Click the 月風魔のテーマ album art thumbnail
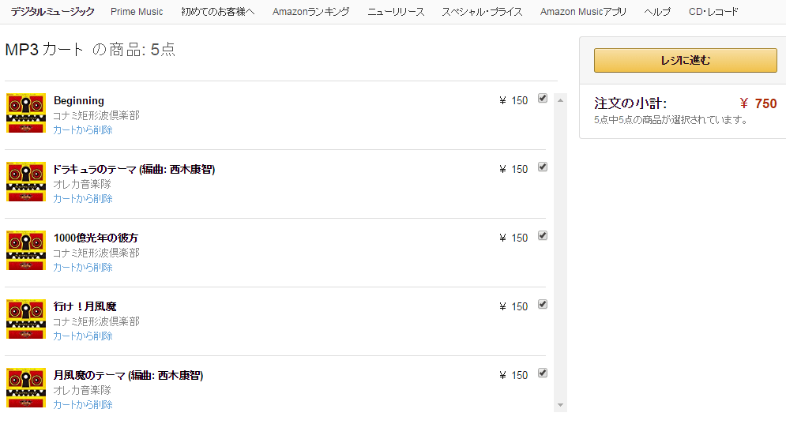786x424 pixels. (x=25, y=388)
